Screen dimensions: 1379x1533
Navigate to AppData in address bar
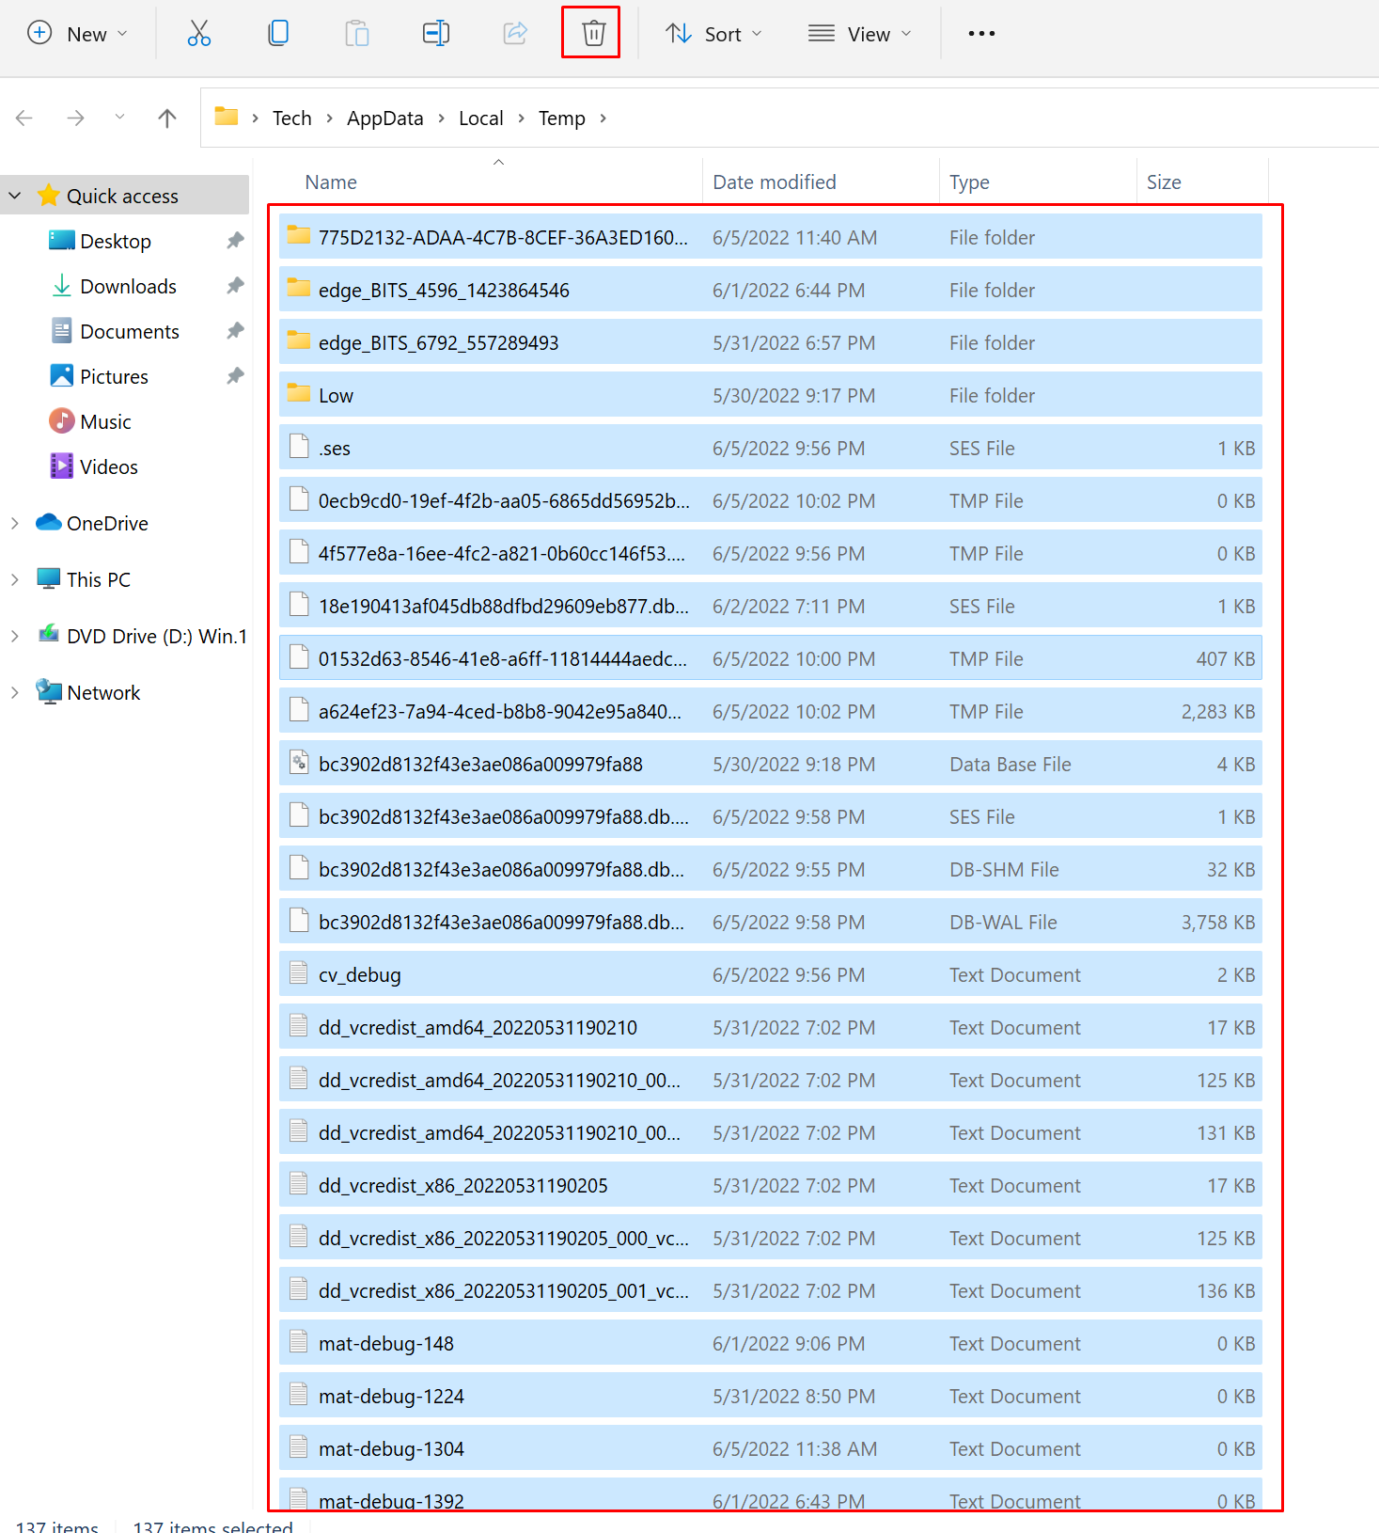click(385, 118)
